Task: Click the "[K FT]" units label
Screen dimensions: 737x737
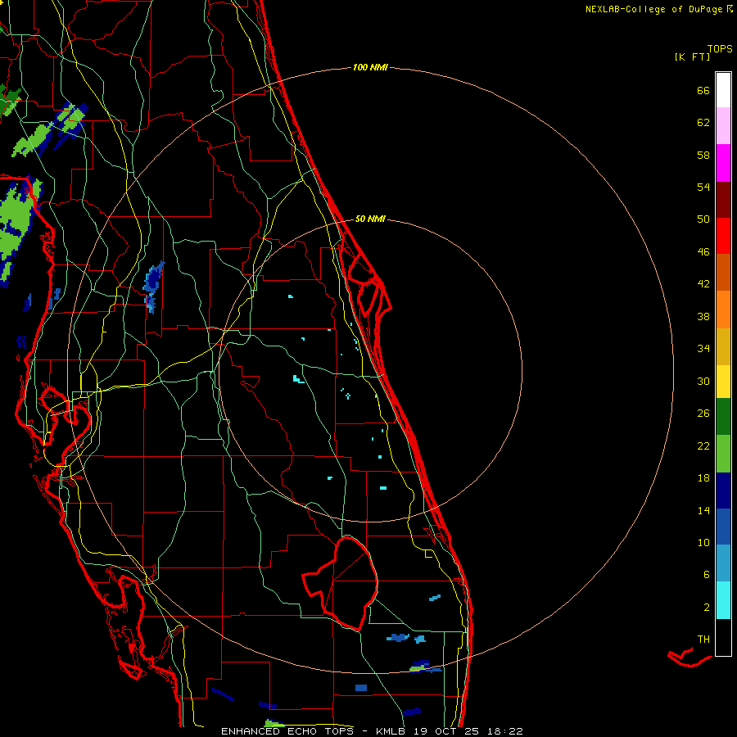Action: [692, 57]
